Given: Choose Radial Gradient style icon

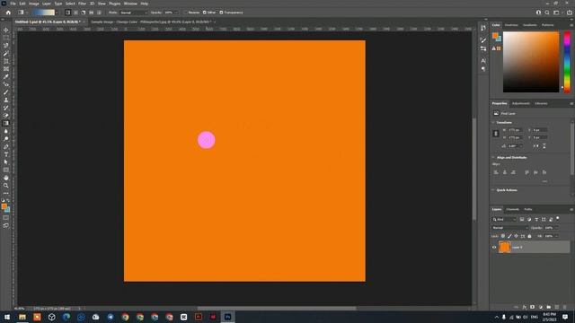Looking at the screenshot, I should point(75,13).
